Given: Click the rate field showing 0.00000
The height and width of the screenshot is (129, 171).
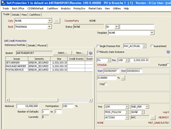Looking at the screenshot, I should tap(107, 78).
